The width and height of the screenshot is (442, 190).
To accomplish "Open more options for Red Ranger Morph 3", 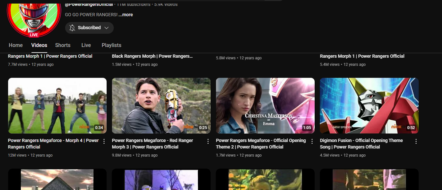I will click(208, 141).
